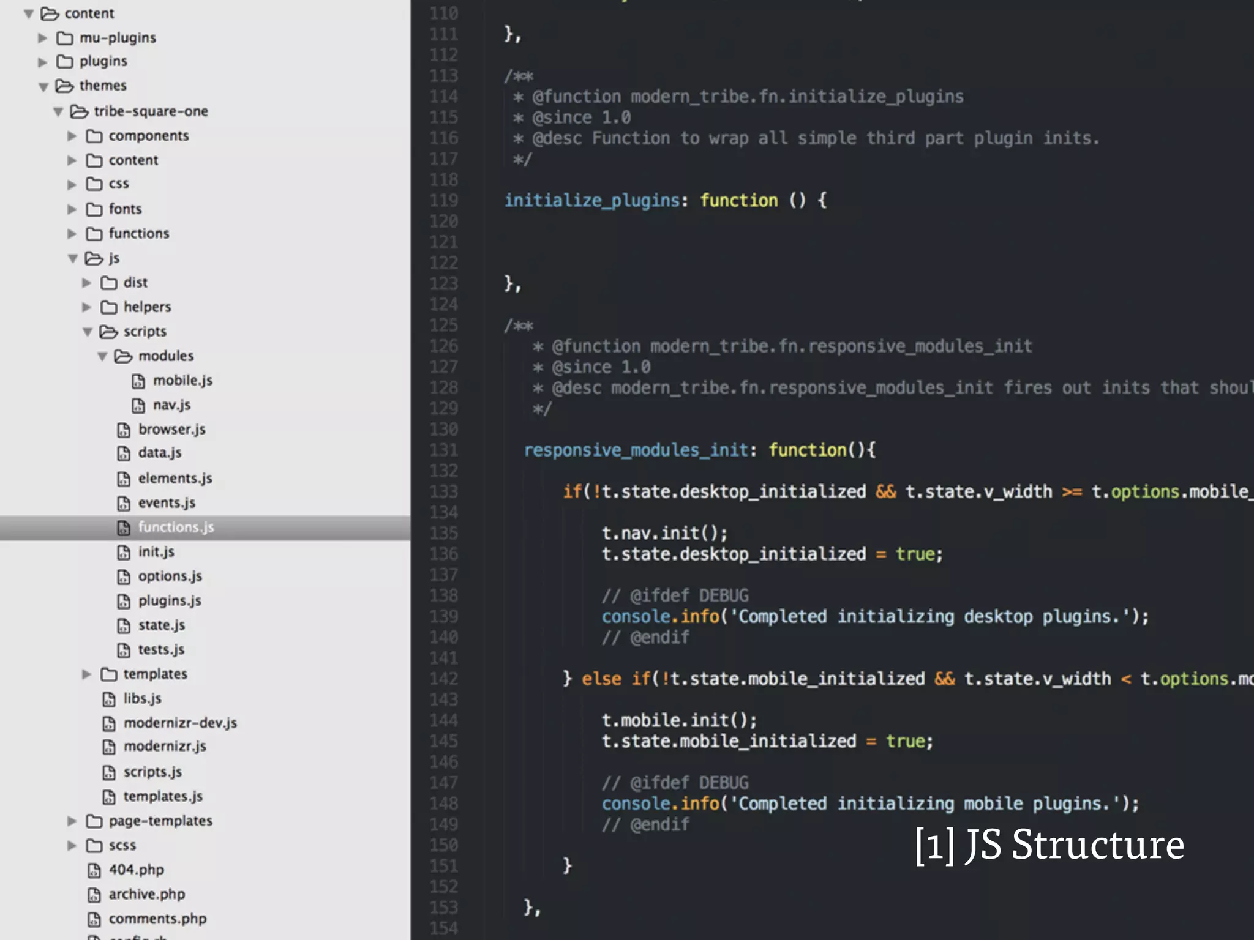This screenshot has height=940, width=1254.
Task: Expand the helpers folder arrow
Action: click(87, 307)
